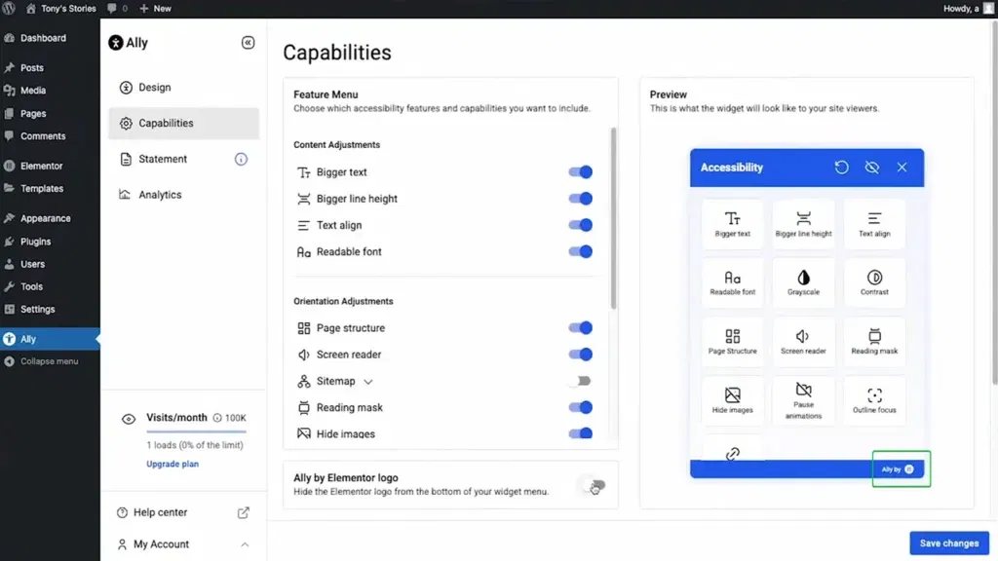This screenshot has width=998, height=561.
Task: Collapse the Ally sidebar with the arrow icon
Action: pyautogui.click(x=248, y=43)
